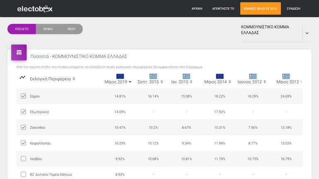Click the electobox logo

click(35, 9)
